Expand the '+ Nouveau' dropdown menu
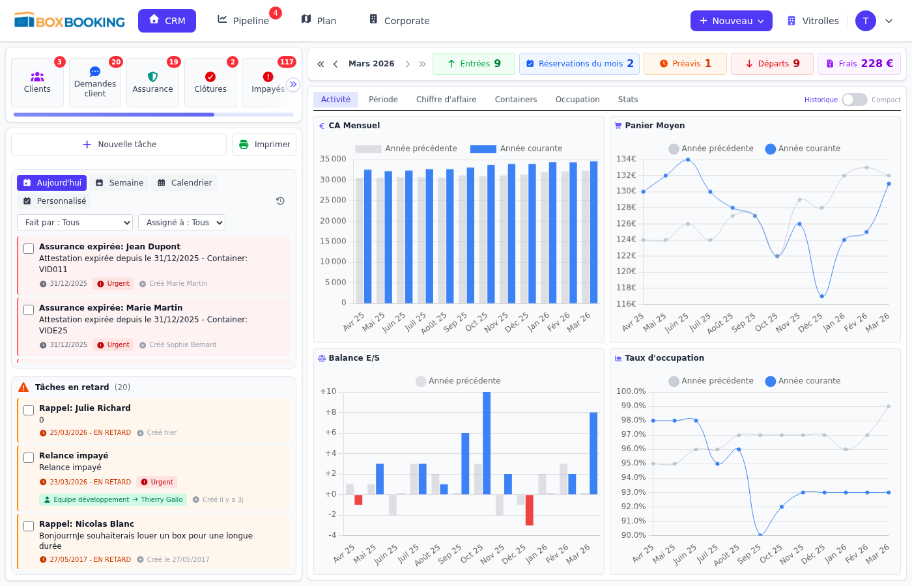The height and width of the screenshot is (586, 912). pos(731,20)
